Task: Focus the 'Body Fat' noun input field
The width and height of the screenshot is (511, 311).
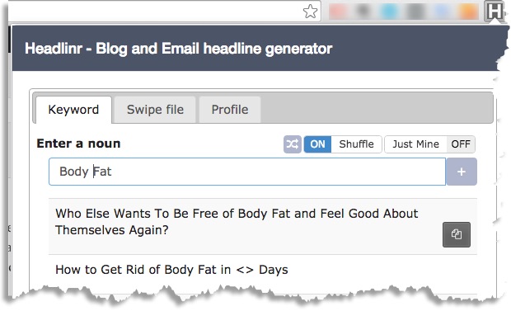Action: (247, 172)
